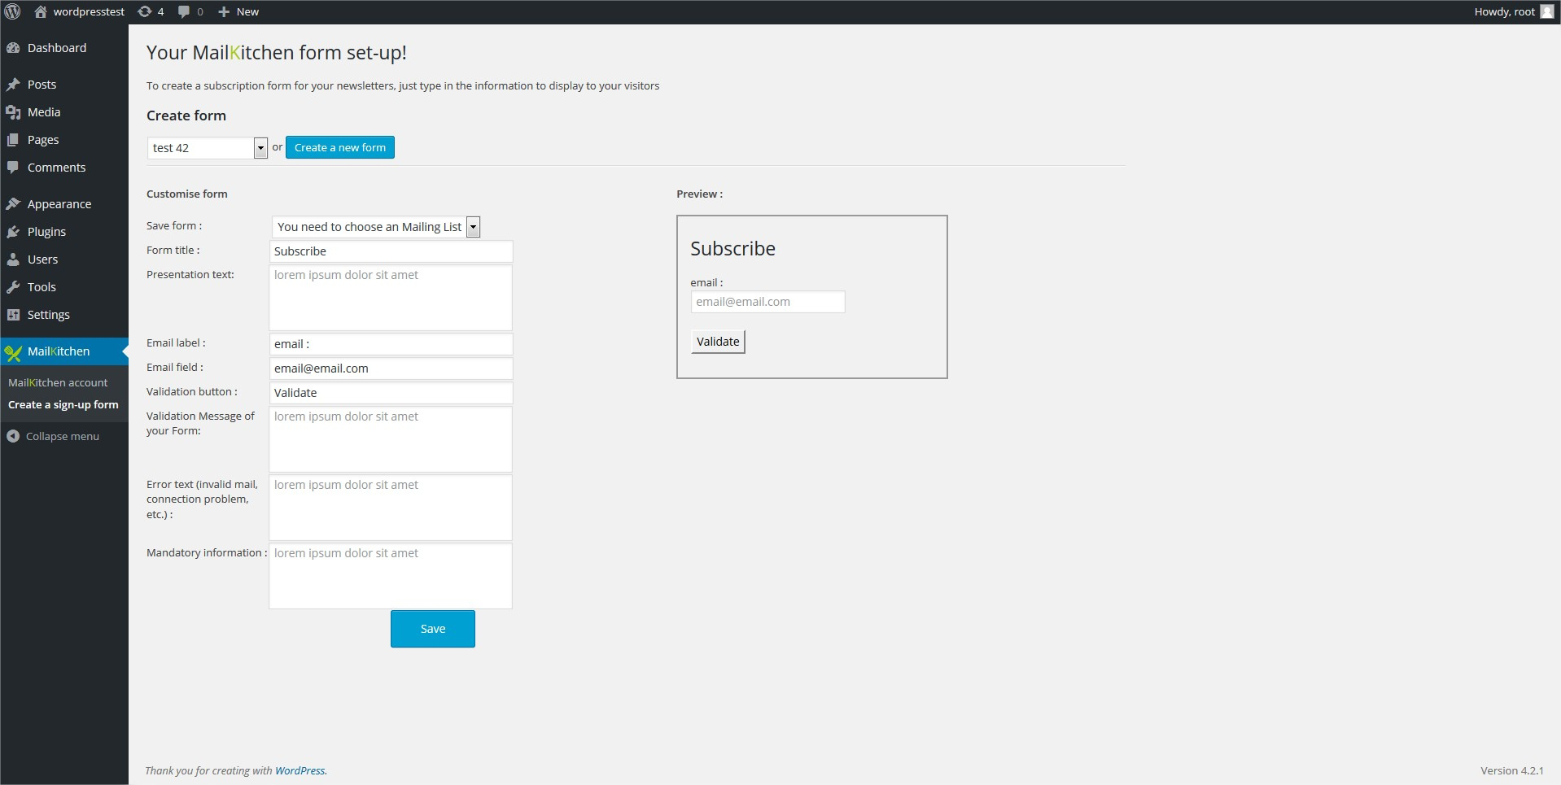1561x785 pixels.
Task: Click the New link in admin bar
Action: click(x=247, y=11)
